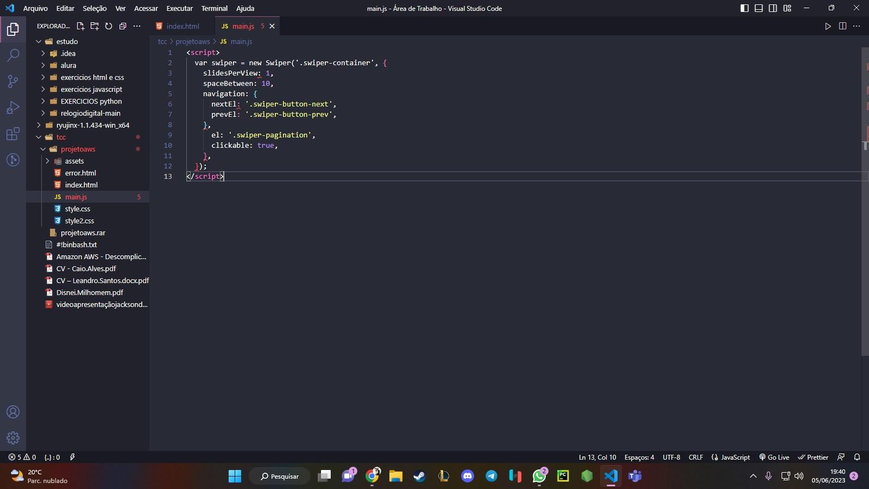Change language mode JavaScript
The image size is (869, 489).
pos(731,457)
